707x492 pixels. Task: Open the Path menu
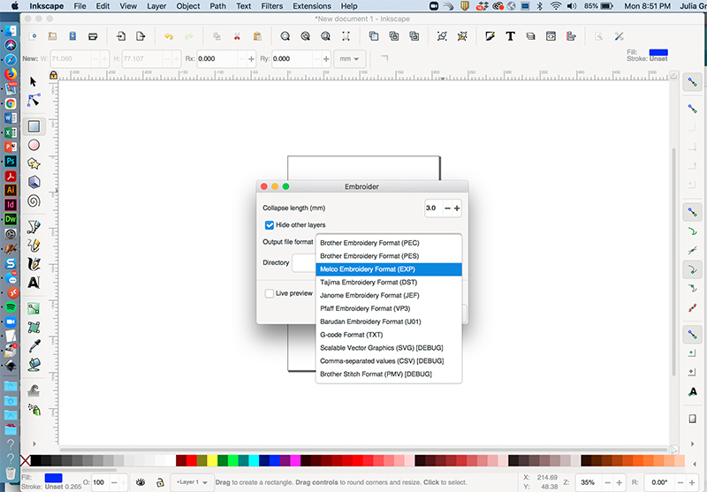point(217,6)
